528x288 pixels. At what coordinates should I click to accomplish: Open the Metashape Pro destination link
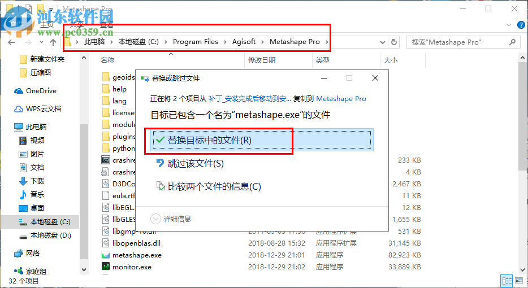(x=341, y=99)
